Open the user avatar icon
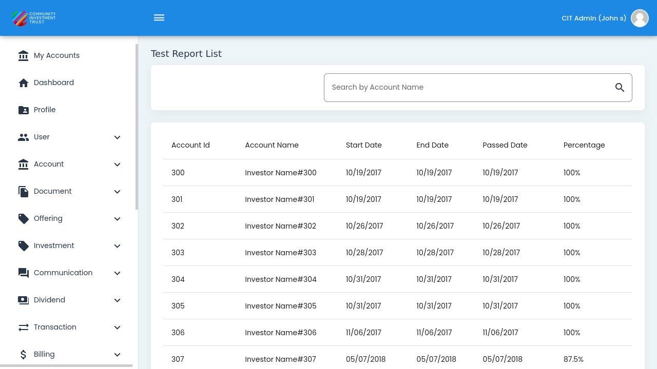This screenshot has width=657, height=369. 640,18
